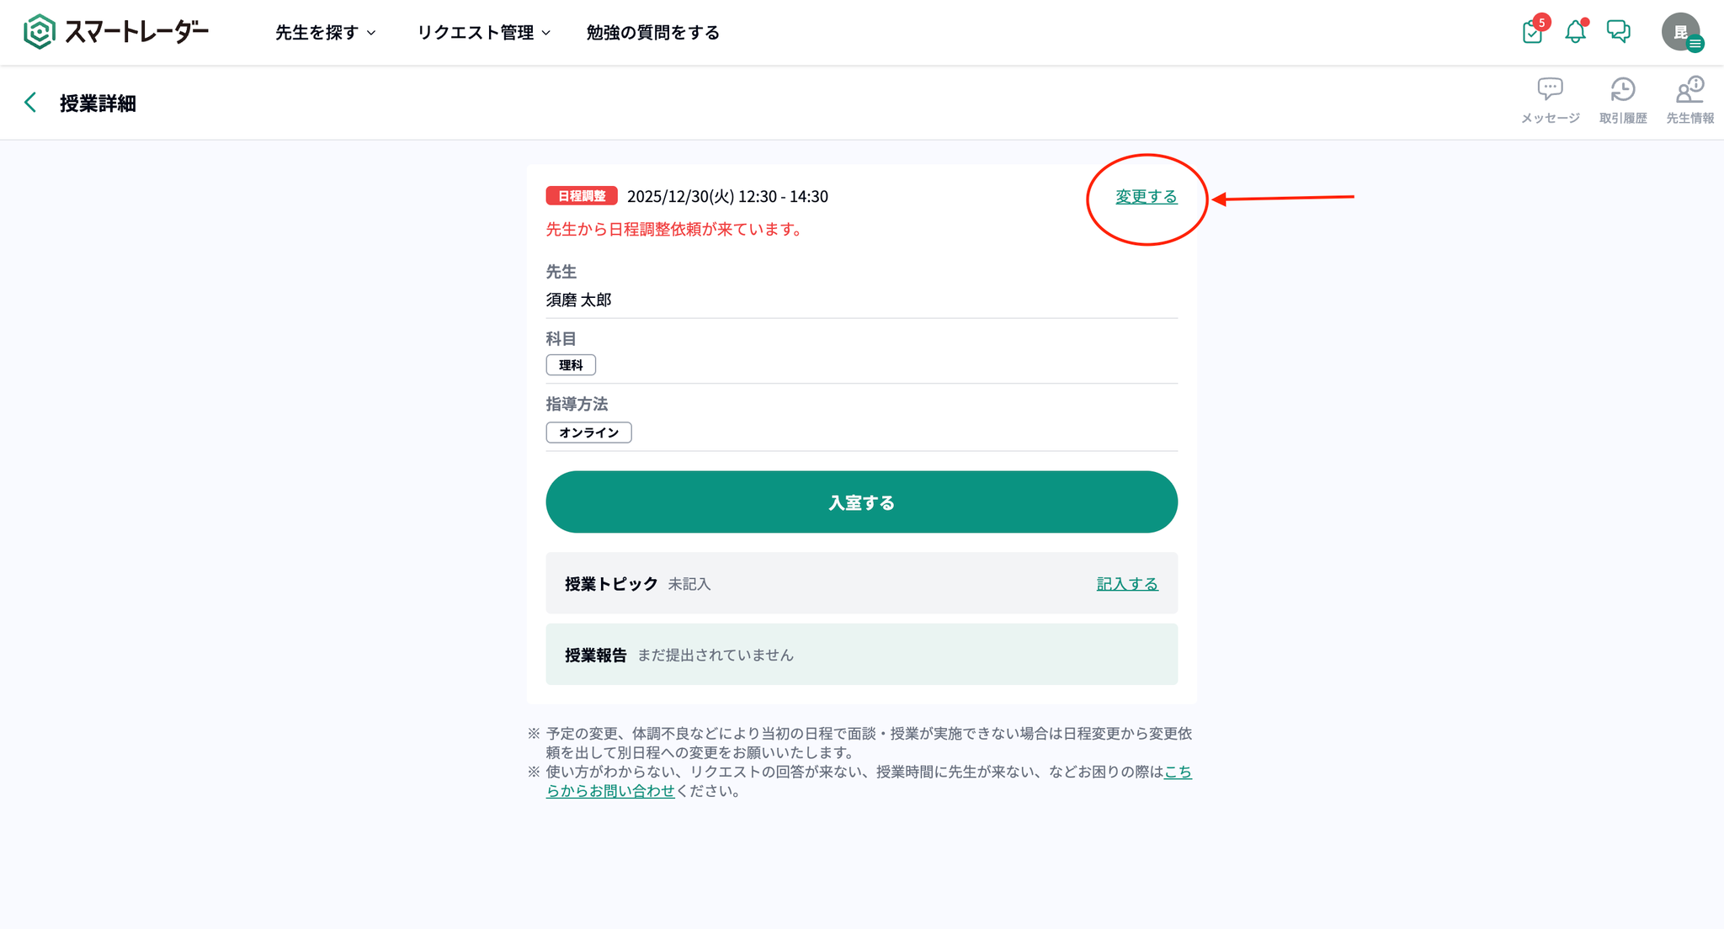Click the 授業報告 report panel
Image resolution: width=1724 pixels, height=929 pixels.
[x=861, y=655]
